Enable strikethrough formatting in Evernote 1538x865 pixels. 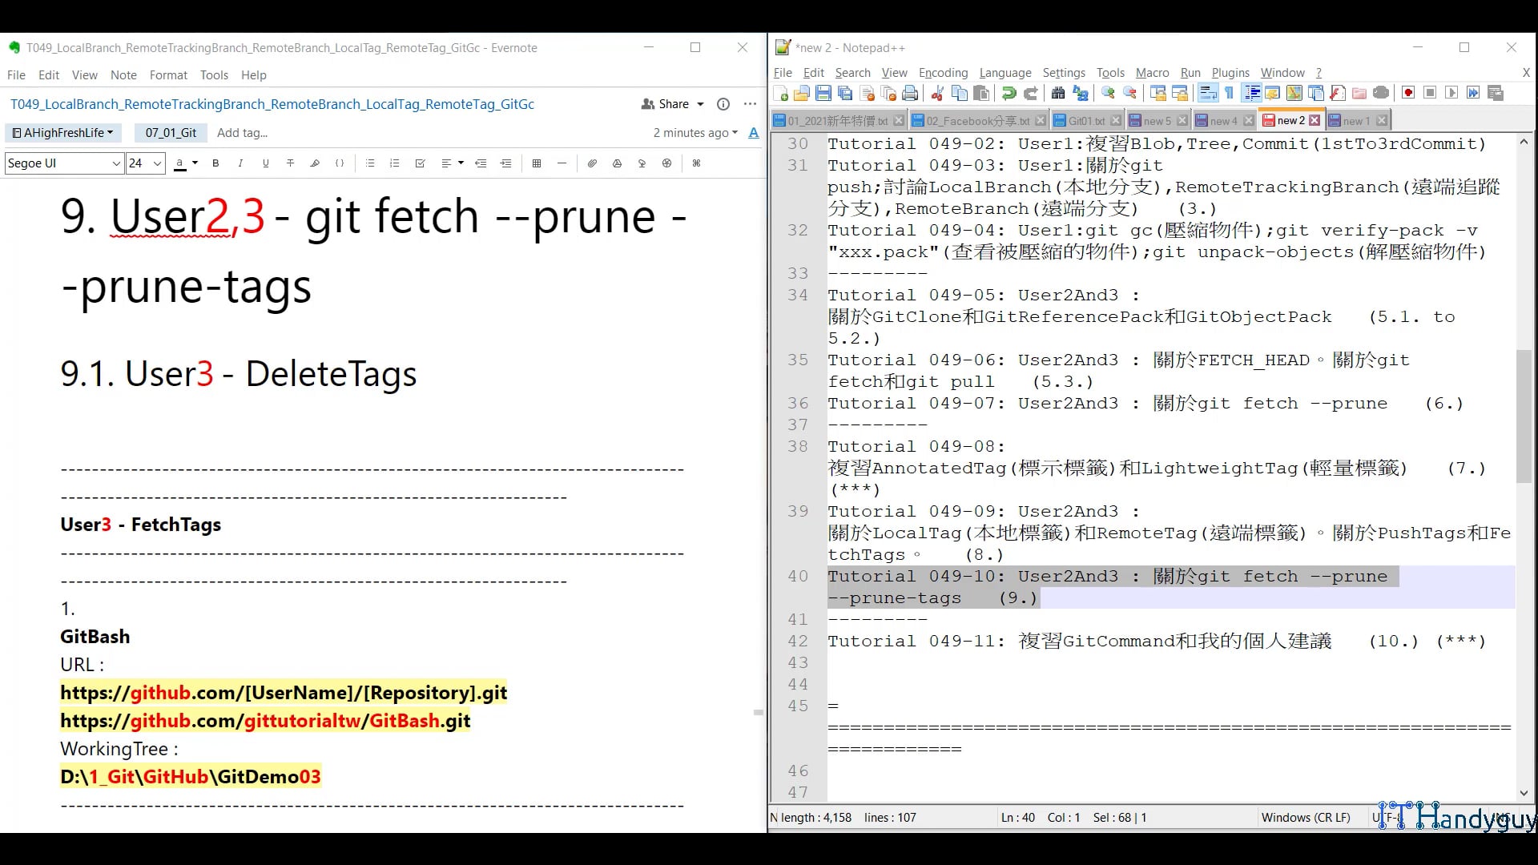(x=291, y=163)
